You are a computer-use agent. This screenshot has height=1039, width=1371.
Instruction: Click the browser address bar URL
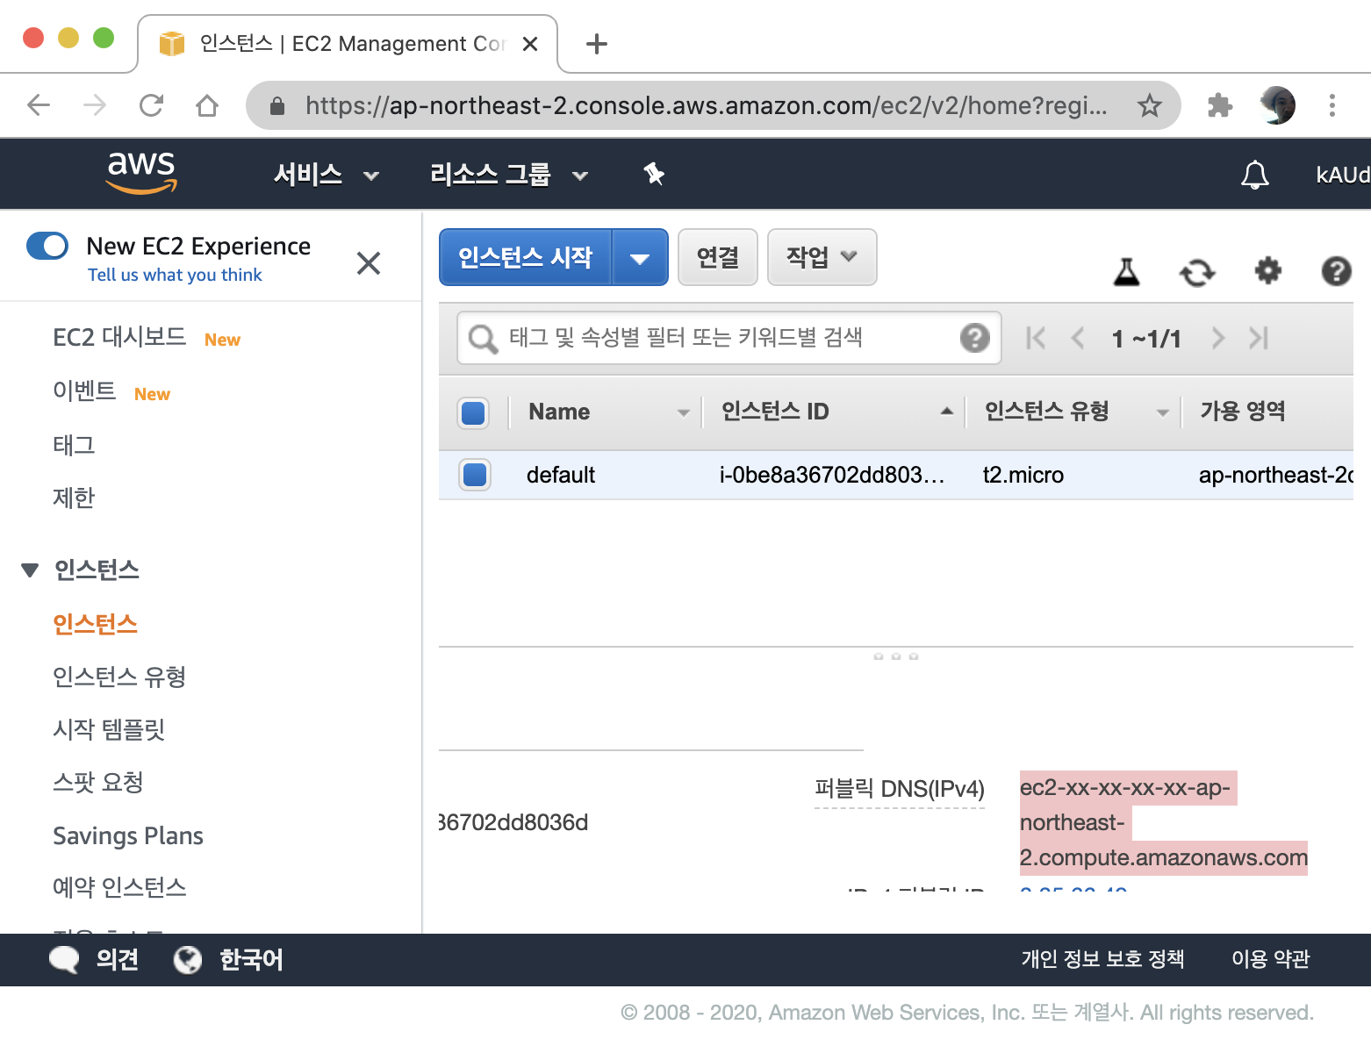tap(707, 106)
